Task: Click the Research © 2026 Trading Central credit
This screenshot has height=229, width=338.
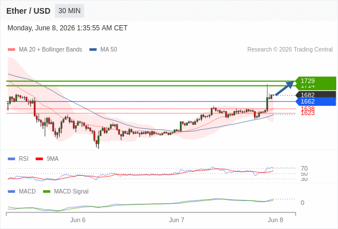Action: pyautogui.click(x=290, y=50)
